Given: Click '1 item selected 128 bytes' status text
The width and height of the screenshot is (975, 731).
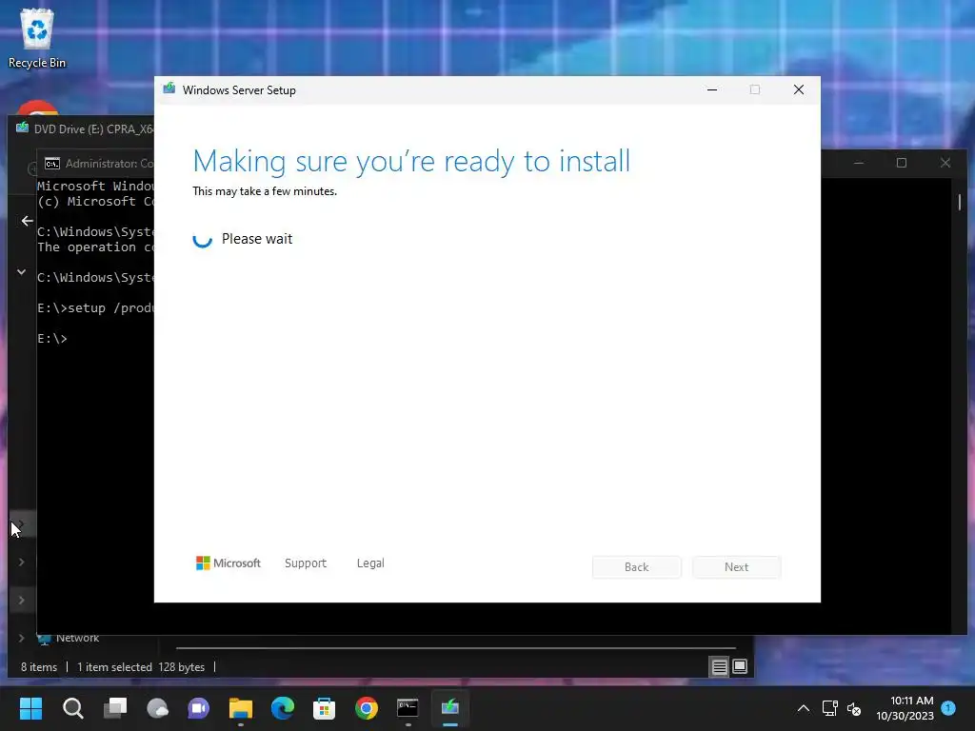Looking at the screenshot, I should click(141, 667).
